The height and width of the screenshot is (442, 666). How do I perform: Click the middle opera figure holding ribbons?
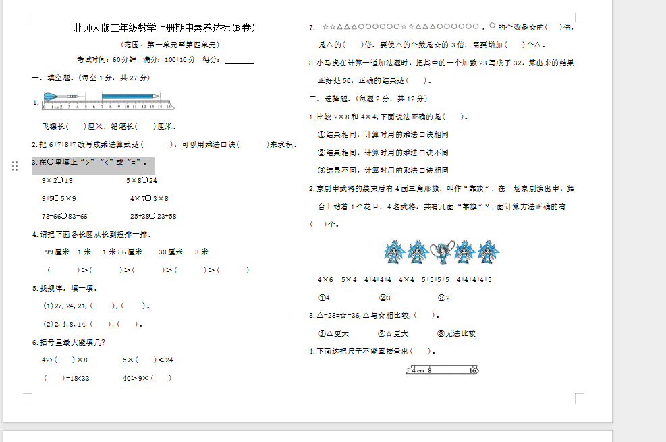(441, 252)
